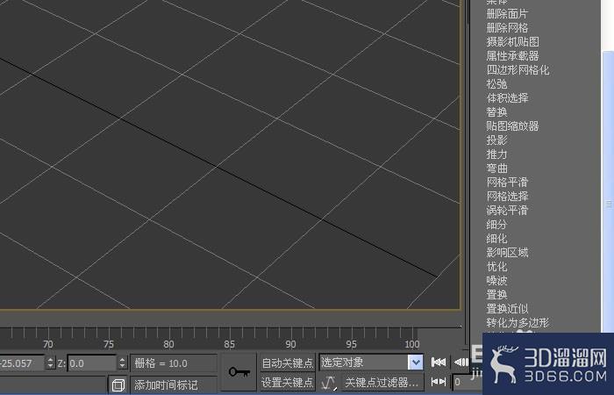Apply 涡轮平滑 TurboSmooth modifier
614x395 pixels.
507,211
